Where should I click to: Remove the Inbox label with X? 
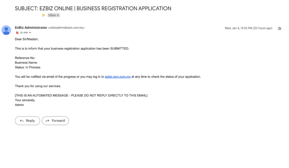pyautogui.click(x=58, y=15)
